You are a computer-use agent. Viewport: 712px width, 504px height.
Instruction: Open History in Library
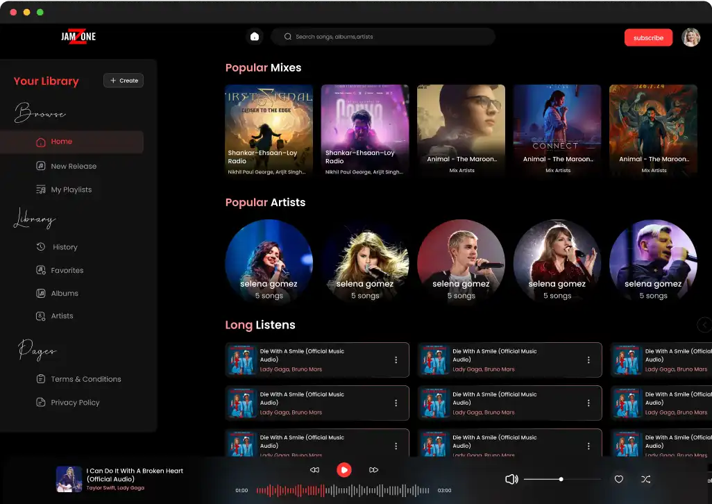65,247
